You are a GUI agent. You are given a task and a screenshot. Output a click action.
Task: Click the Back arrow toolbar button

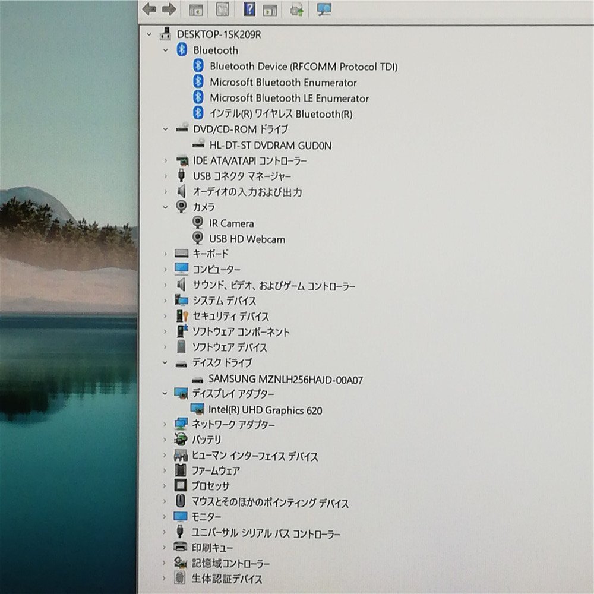coord(149,9)
